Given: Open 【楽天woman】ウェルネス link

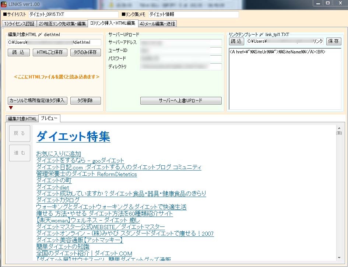Looking at the screenshot, I should click(x=88, y=220).
